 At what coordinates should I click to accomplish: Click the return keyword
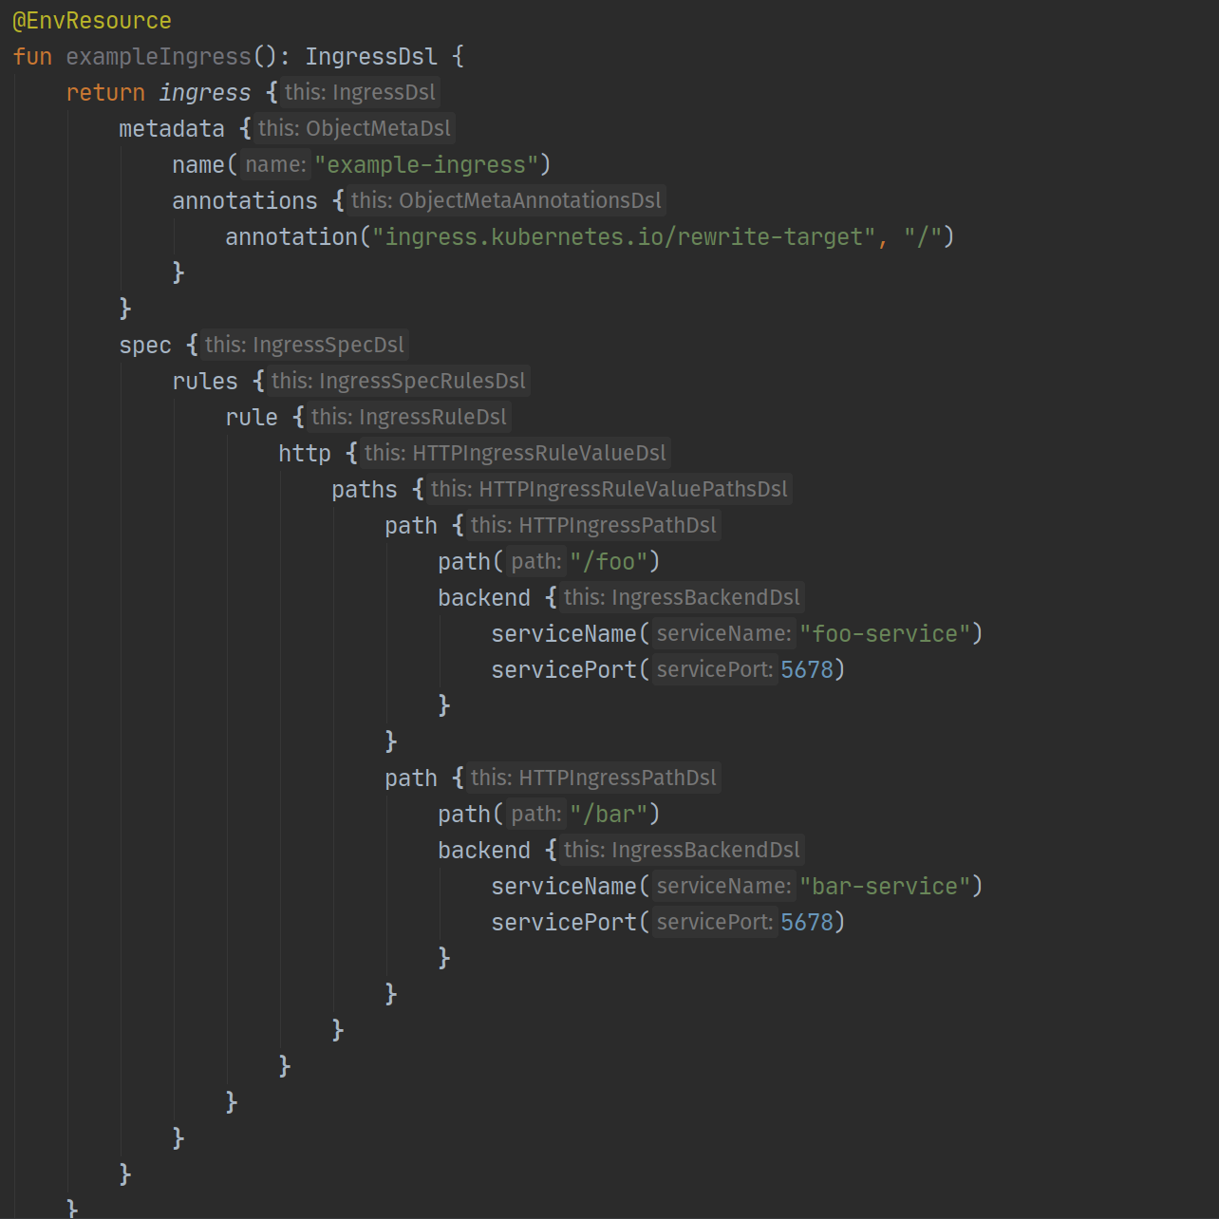(x=104, y=93)
